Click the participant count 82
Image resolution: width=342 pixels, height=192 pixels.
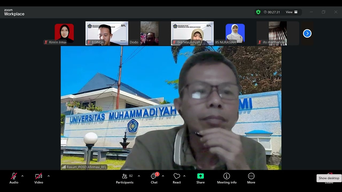pos(131,176)
